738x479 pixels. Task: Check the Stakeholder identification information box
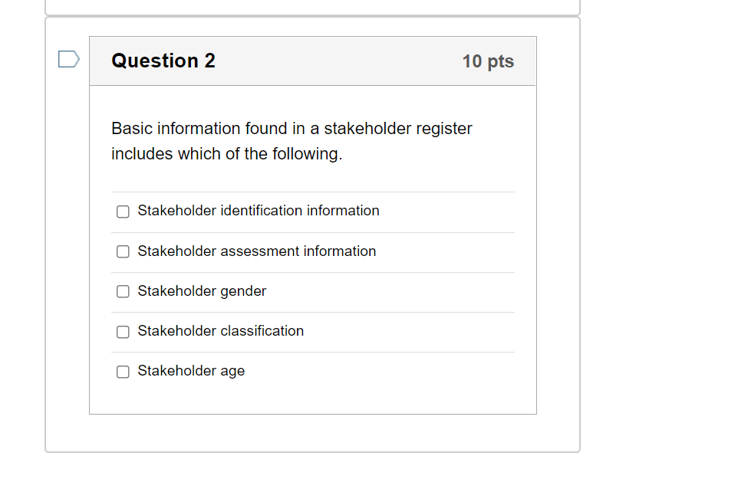click(x=123, y=211)
